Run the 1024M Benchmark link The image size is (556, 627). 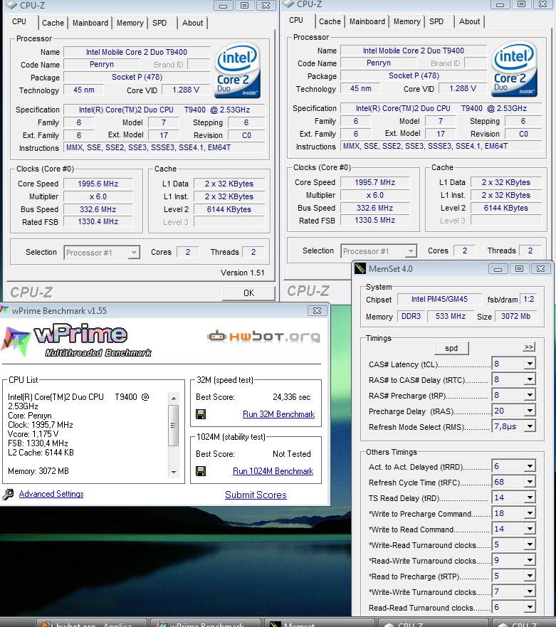[273, 471]
